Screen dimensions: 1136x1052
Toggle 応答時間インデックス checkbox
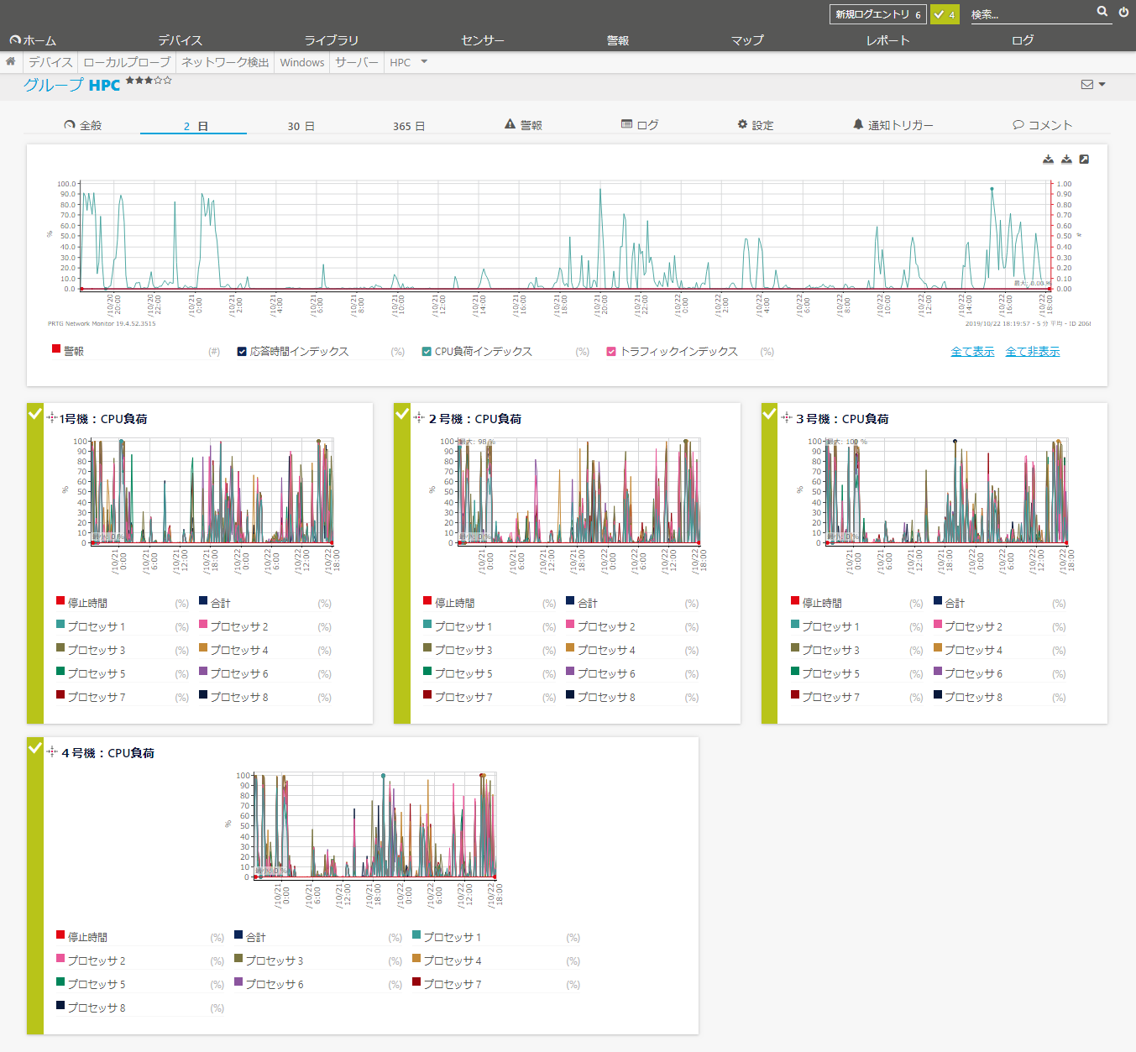[x=242, y=352]
